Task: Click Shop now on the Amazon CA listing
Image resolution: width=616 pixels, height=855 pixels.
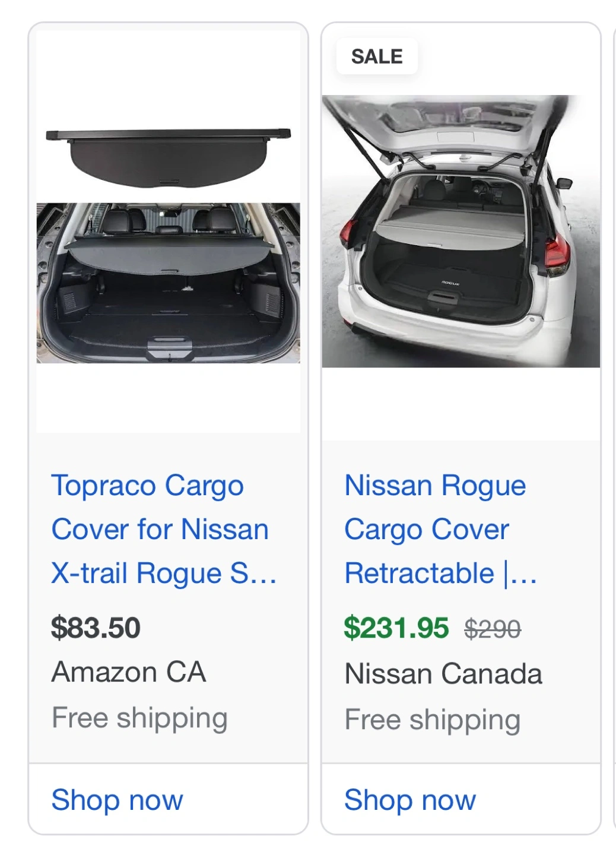Action: 117,799
